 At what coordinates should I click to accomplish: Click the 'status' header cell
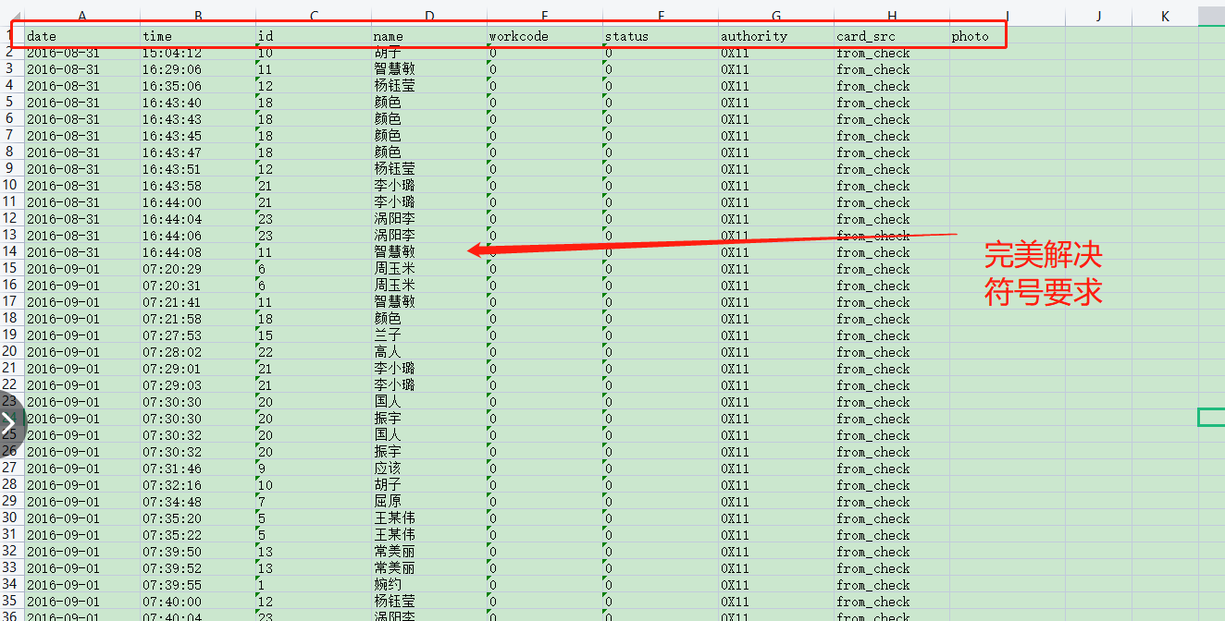coord(661,36)
